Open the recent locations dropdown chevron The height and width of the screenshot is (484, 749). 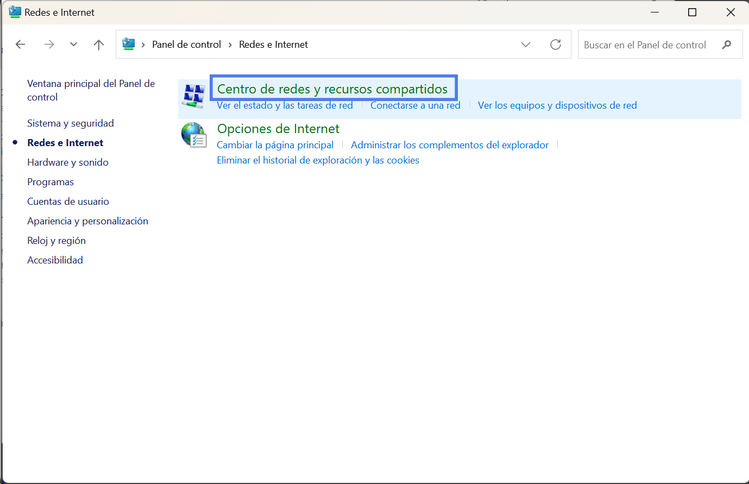point(73,45)
